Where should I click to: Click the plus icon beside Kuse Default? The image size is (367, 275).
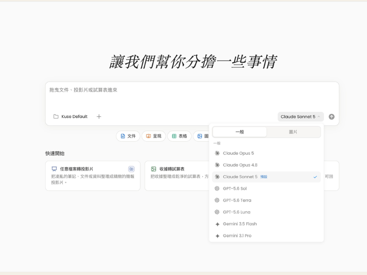coord(99,116)
